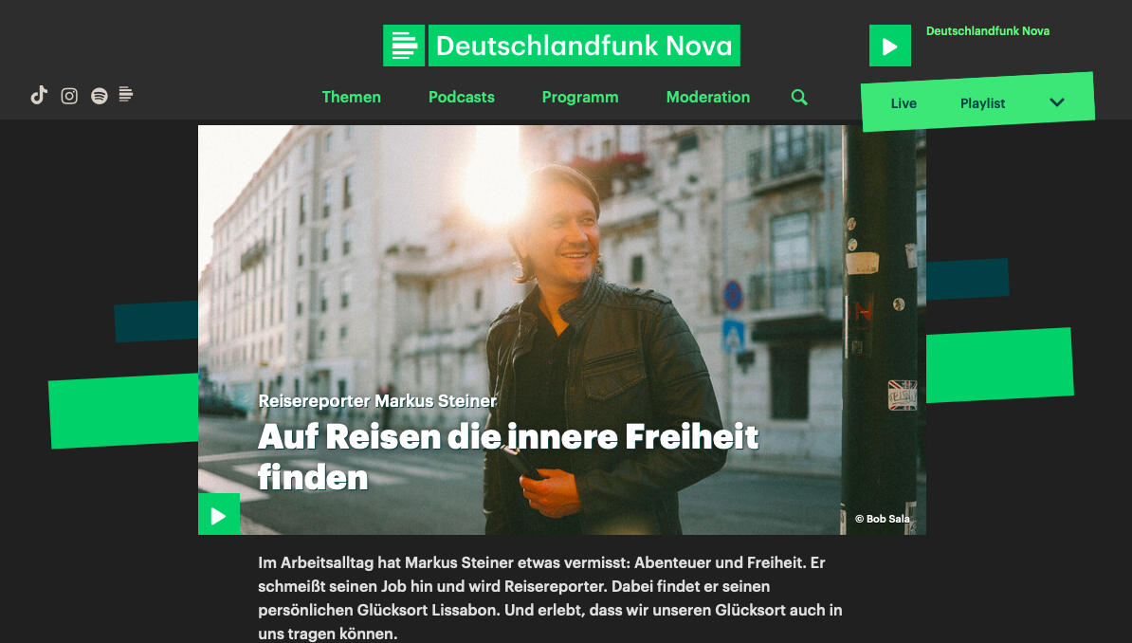Open the Instagram icon link
The width and height of the screenshot is (1132, 643).
click(x=69, y=96)
